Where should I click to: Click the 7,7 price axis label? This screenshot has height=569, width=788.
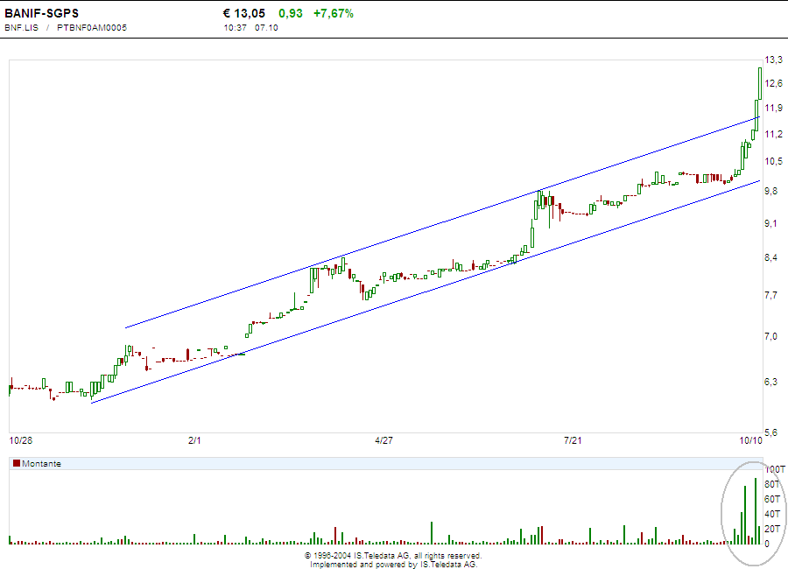(x=770, y=295)
